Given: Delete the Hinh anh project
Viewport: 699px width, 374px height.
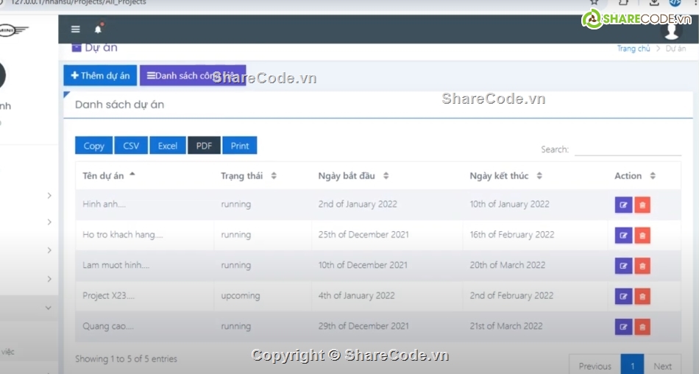Looking at the screenshot, I should (642, 205).
